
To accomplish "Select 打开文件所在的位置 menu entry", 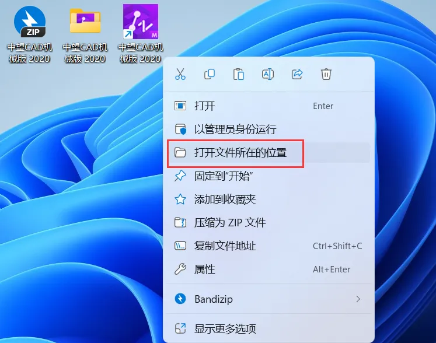I will coord(268,153).
